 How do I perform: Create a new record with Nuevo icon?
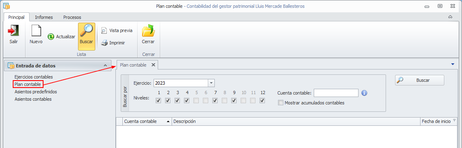click(36, 31)
